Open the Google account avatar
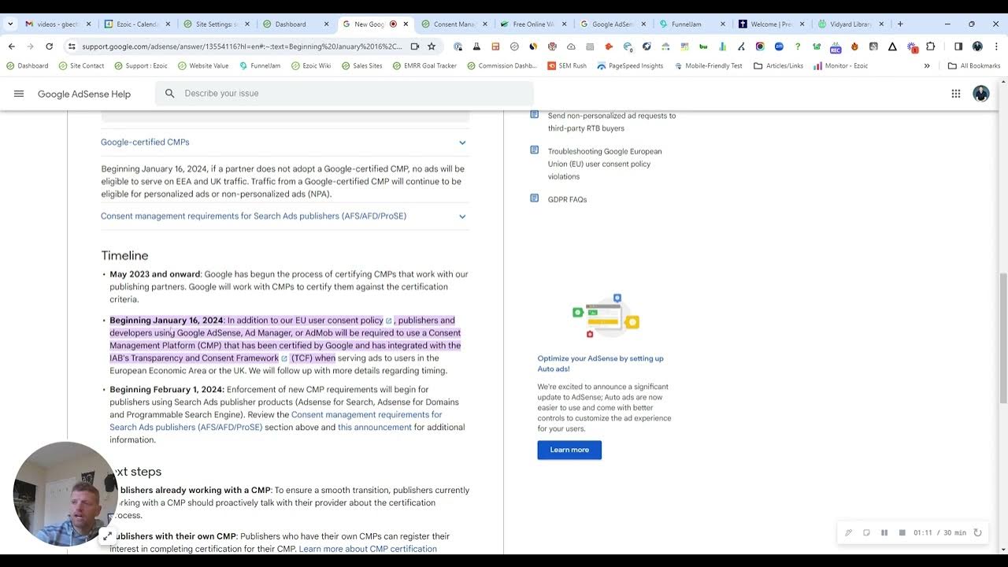 point(981,94)
